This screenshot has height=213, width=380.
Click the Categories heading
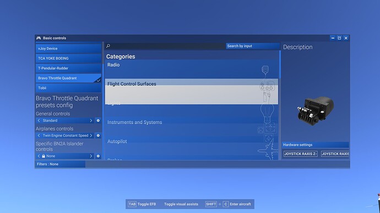click(x=121, y=57)
